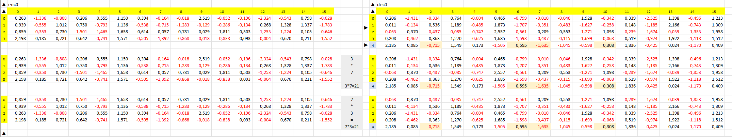732x137 pixels.
Task: Select the 3*7=21 result cell
Action: pos(352,86)
